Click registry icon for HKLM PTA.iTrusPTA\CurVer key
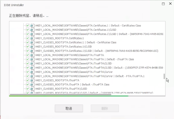The width and height of the screenshot is (174, 119). coord(32,72)
